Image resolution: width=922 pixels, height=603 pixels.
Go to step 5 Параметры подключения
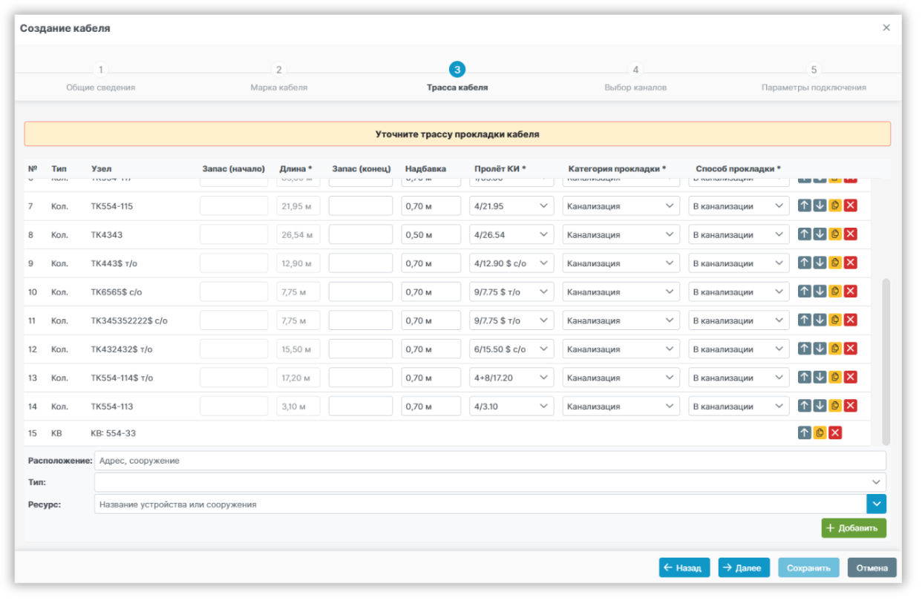[x=814, y=78]
